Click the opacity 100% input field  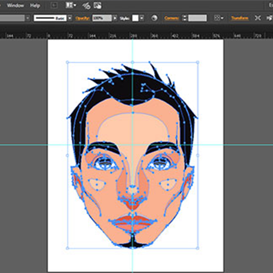(102, 18)
